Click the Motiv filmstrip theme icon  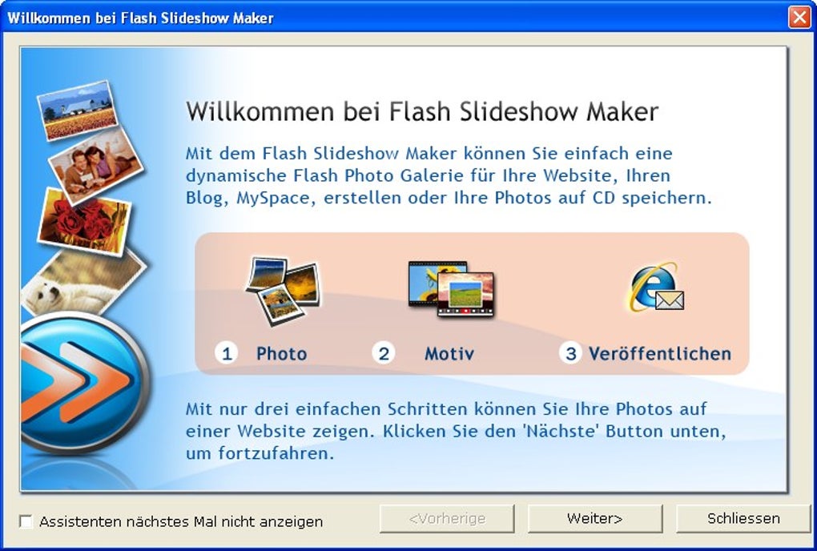(451, 289)
